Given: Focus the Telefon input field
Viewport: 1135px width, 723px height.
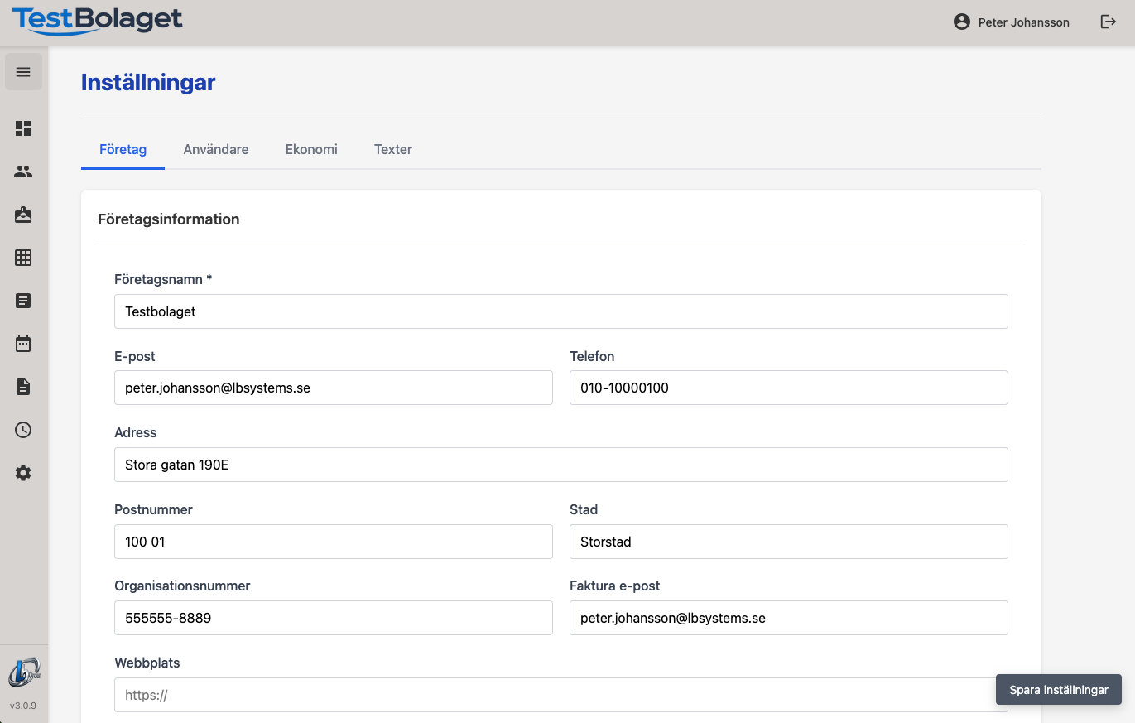Looking at the screenshot, I should [788, 388].
